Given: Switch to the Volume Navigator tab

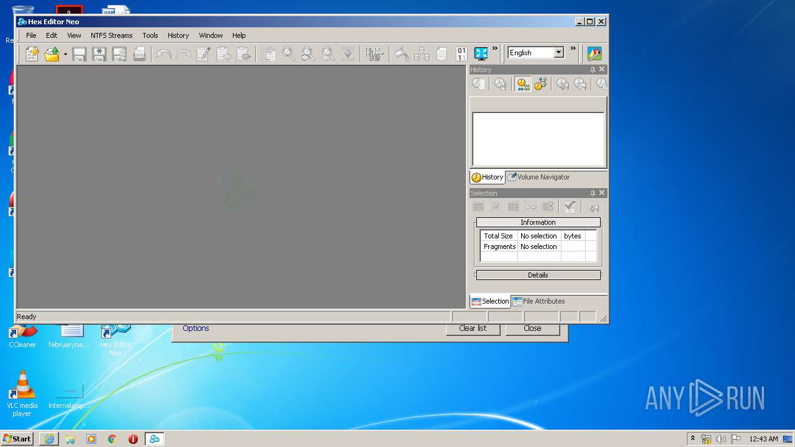Looking at the screenshot, I should (538, 177).
